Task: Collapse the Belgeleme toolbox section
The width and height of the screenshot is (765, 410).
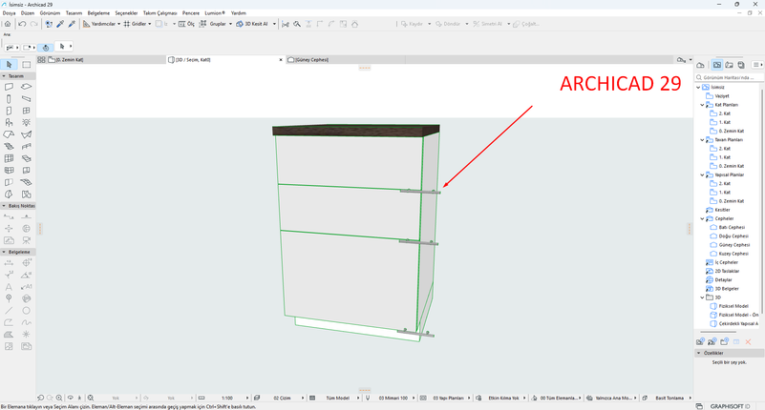Action: click(4, 252)
